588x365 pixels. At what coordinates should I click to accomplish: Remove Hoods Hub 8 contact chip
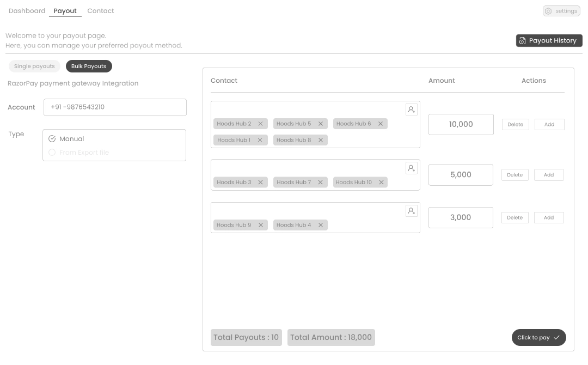coord(321,140)
